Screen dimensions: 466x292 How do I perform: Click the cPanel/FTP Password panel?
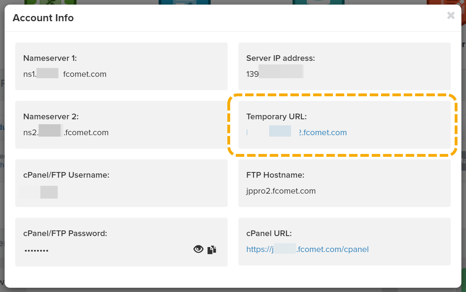121,242
